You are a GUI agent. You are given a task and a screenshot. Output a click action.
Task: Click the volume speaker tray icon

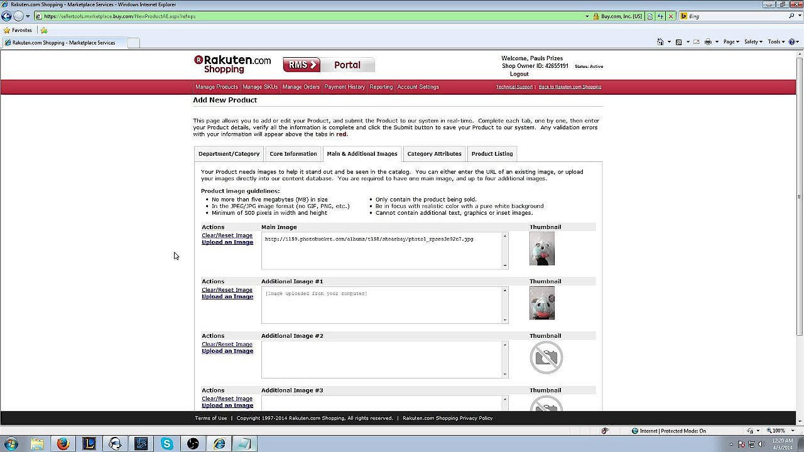pyautogui.click(x=761, y=444)
